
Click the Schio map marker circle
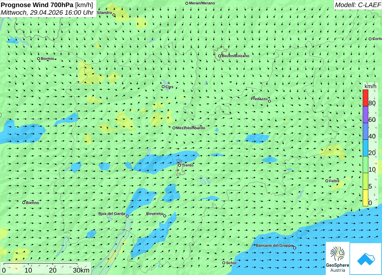coord(224,263)
